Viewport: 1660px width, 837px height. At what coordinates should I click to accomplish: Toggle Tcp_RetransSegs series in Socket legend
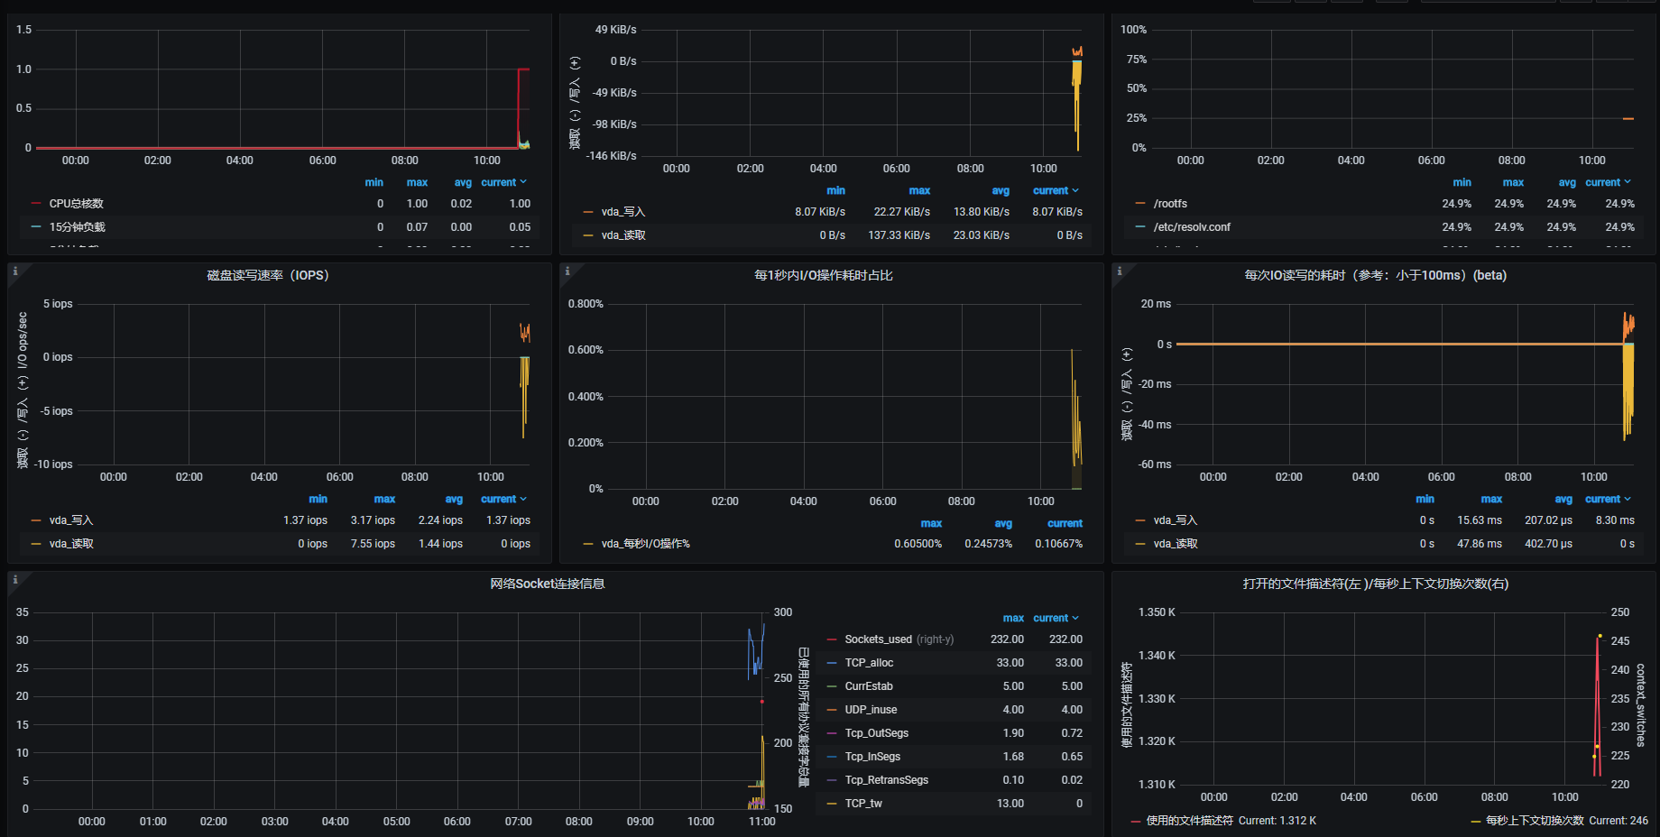coord(886,780)
